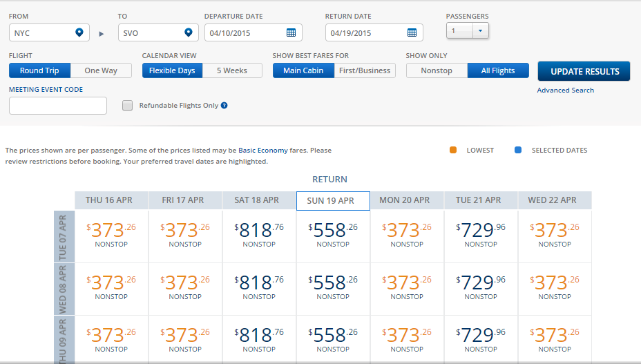The height and width of the screenshot is (364, 641).
Task: Open the Advanced Search link
Action: tap(565, 90)
